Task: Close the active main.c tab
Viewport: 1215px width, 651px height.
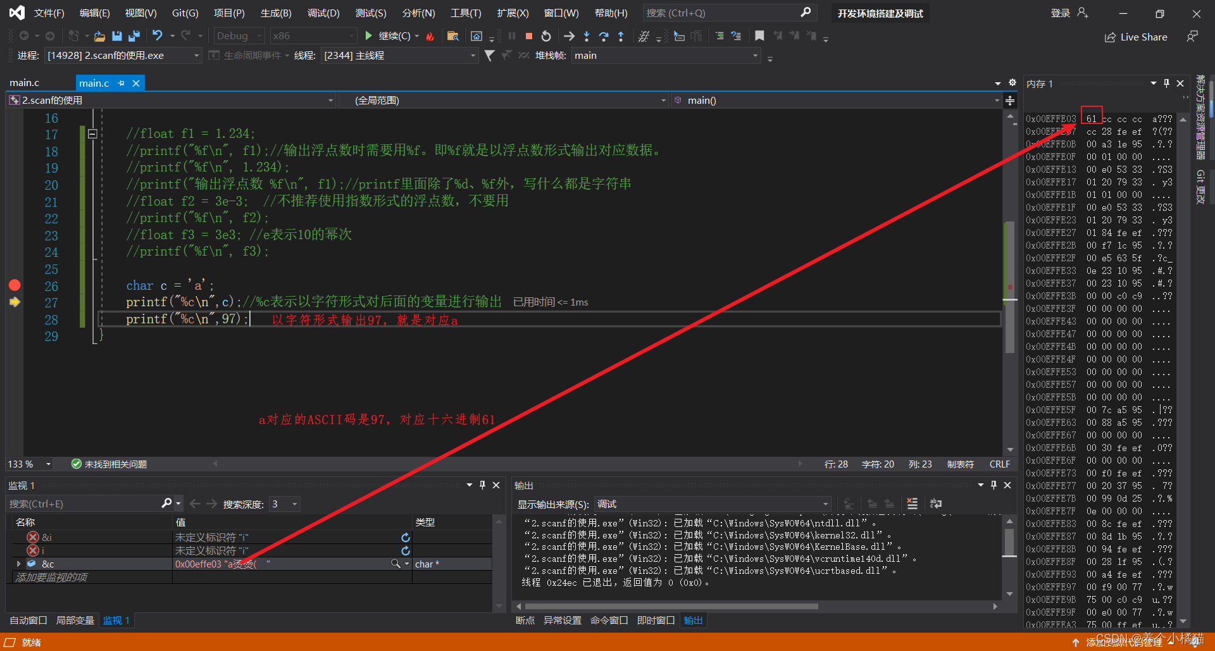Action: 136,83
